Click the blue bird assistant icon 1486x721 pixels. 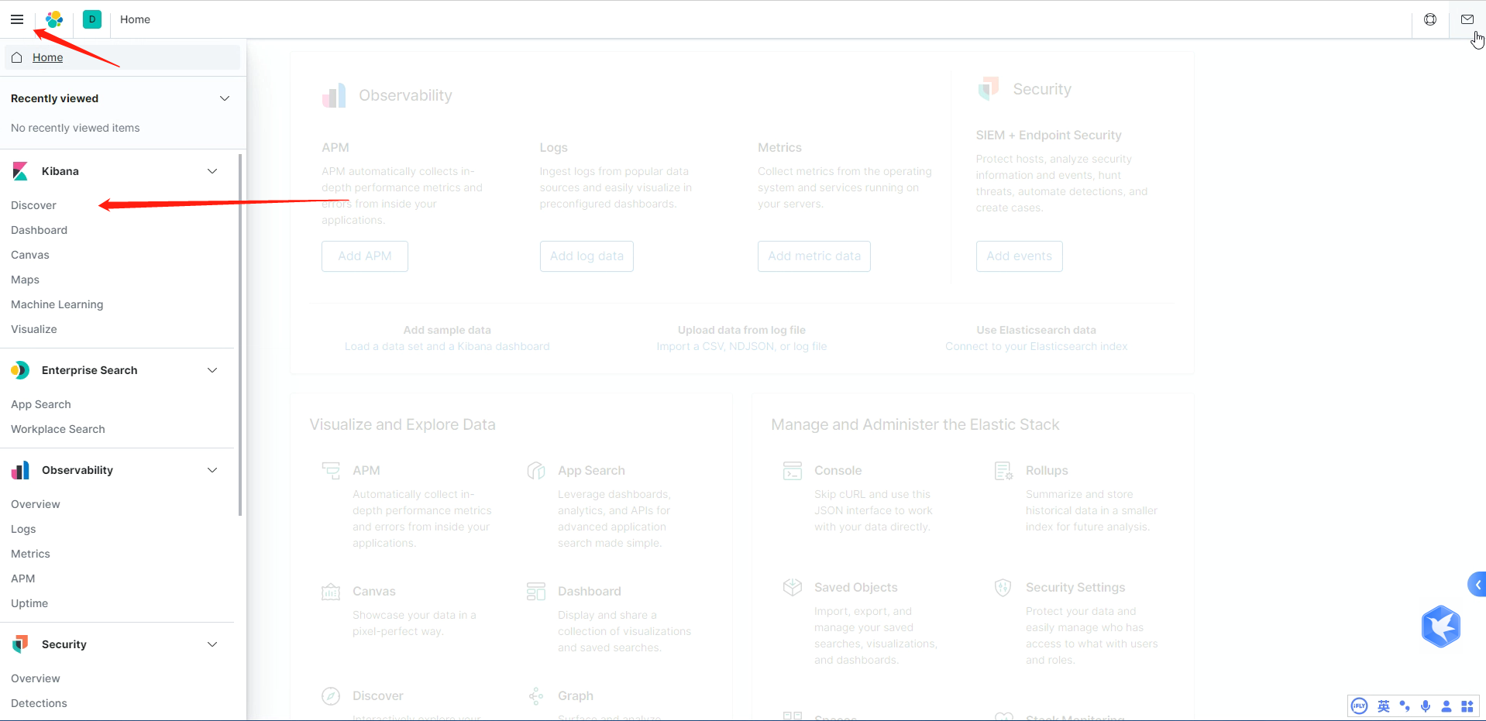tap(1441, 627)
